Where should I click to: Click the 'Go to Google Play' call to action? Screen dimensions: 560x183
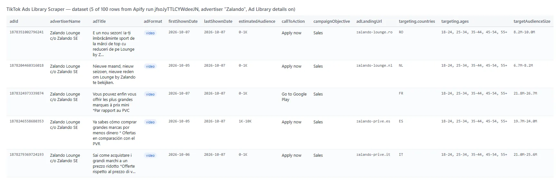click(294, 97)
